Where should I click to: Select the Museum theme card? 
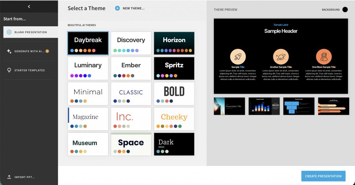coord(88,144)
